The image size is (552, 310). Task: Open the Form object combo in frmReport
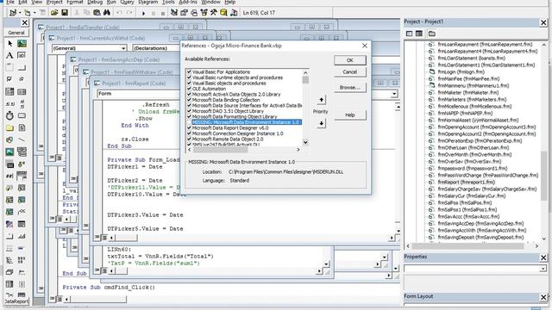pyautogui.click(x=138, y=94)
